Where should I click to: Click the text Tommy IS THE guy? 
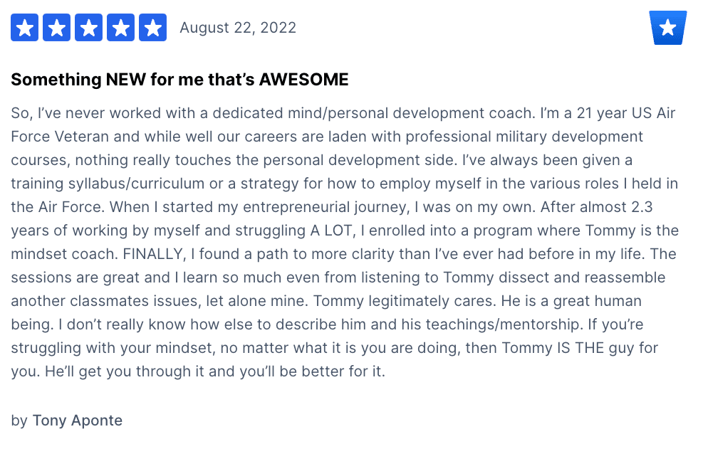tap(566, 348)
